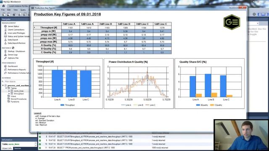The width and height of the screenshot is (269, 151).
Task: Collapse the process_and_machine schema
Action: [x=3, y=86]
